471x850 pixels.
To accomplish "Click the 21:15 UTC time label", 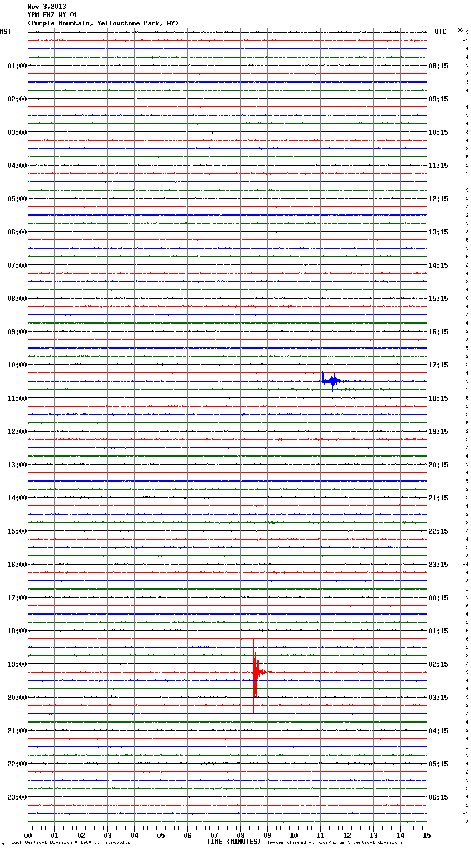I will click(x=438, y=498).
